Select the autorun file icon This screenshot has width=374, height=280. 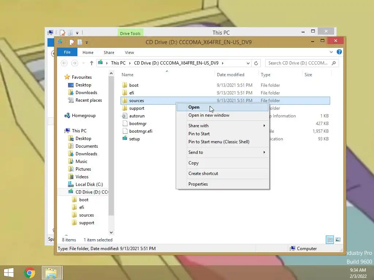[x=125, y=116]
